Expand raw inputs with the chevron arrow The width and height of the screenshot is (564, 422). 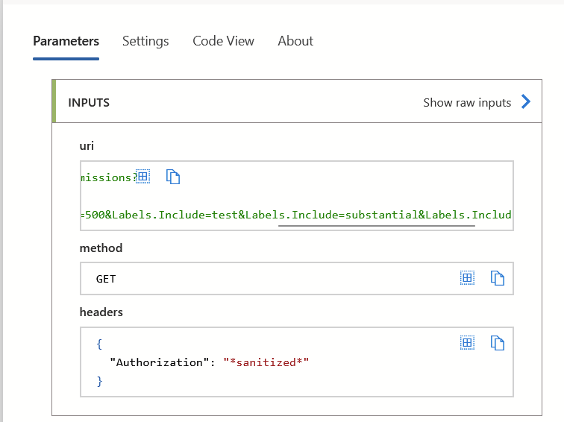[526, 102]
